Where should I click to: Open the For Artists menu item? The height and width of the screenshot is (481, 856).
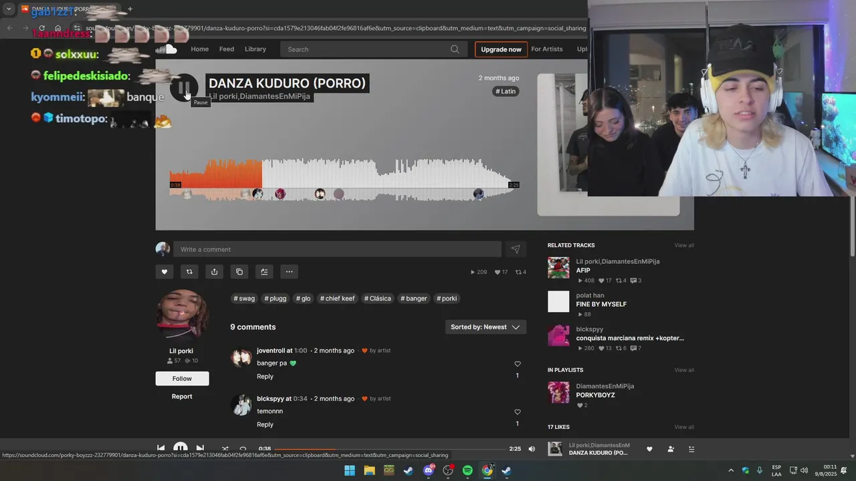coord(547,49)
